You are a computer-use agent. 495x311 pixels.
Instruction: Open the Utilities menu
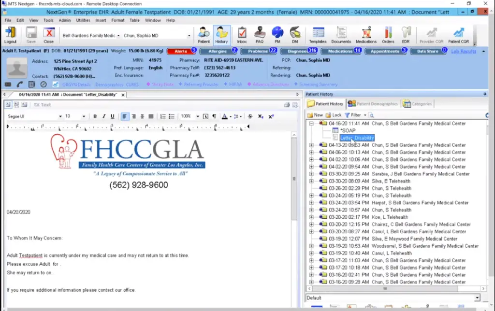pos(83,20)
